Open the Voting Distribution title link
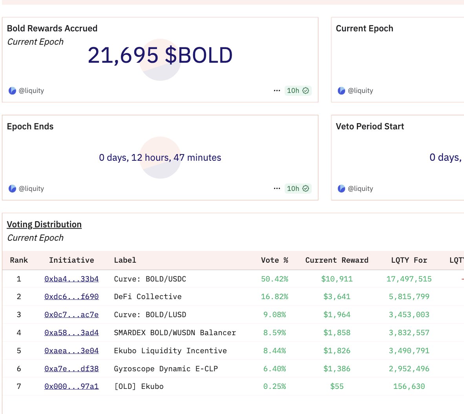The height and width of the screenshot is (414, 464). pos(44,224)
